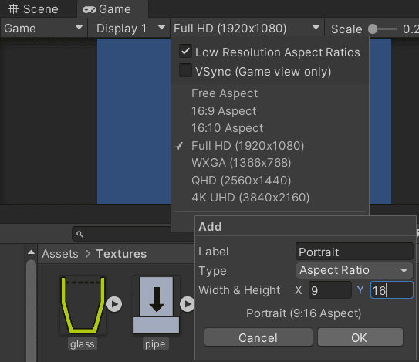Open the Full HD resolution dropdown
Screen dimensions: 419x362
(x=247, y=28)
